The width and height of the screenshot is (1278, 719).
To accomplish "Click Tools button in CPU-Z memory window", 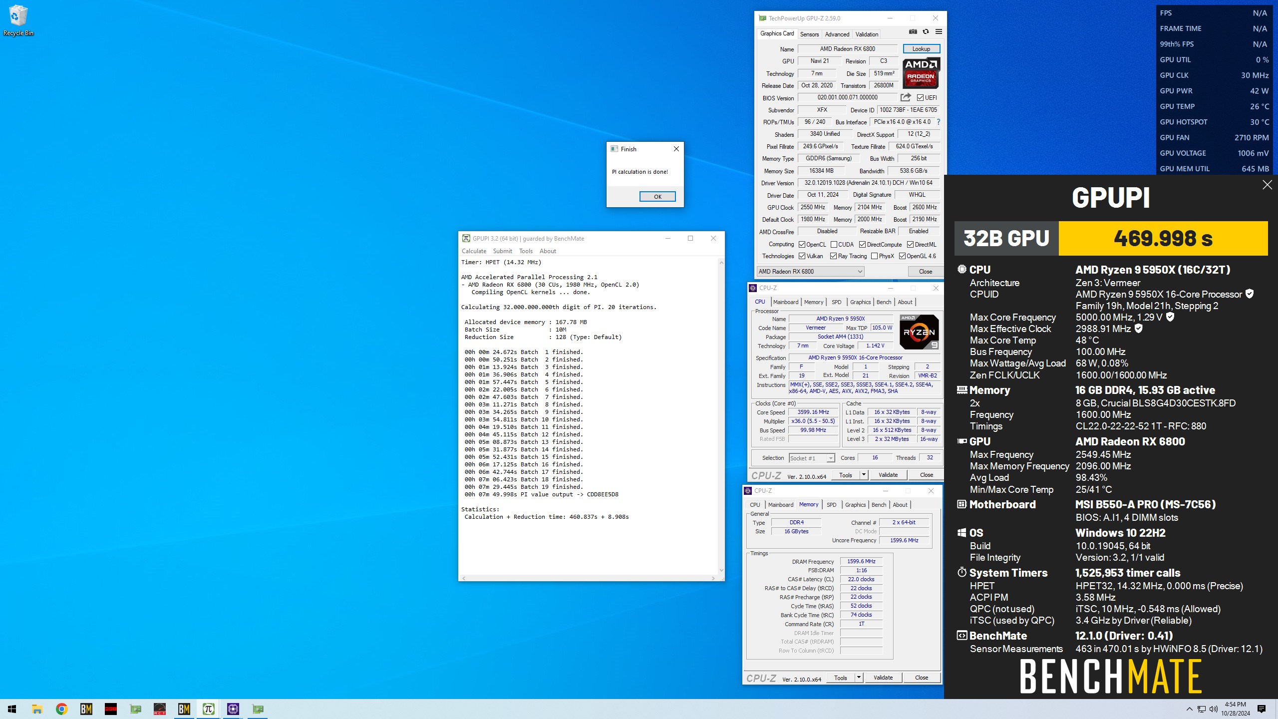I will (841, 678).
